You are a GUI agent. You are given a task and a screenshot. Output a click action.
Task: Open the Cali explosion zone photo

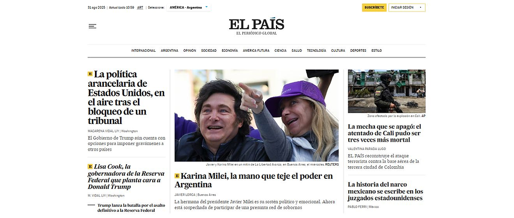pyautogui.click(x=387, y=91)
